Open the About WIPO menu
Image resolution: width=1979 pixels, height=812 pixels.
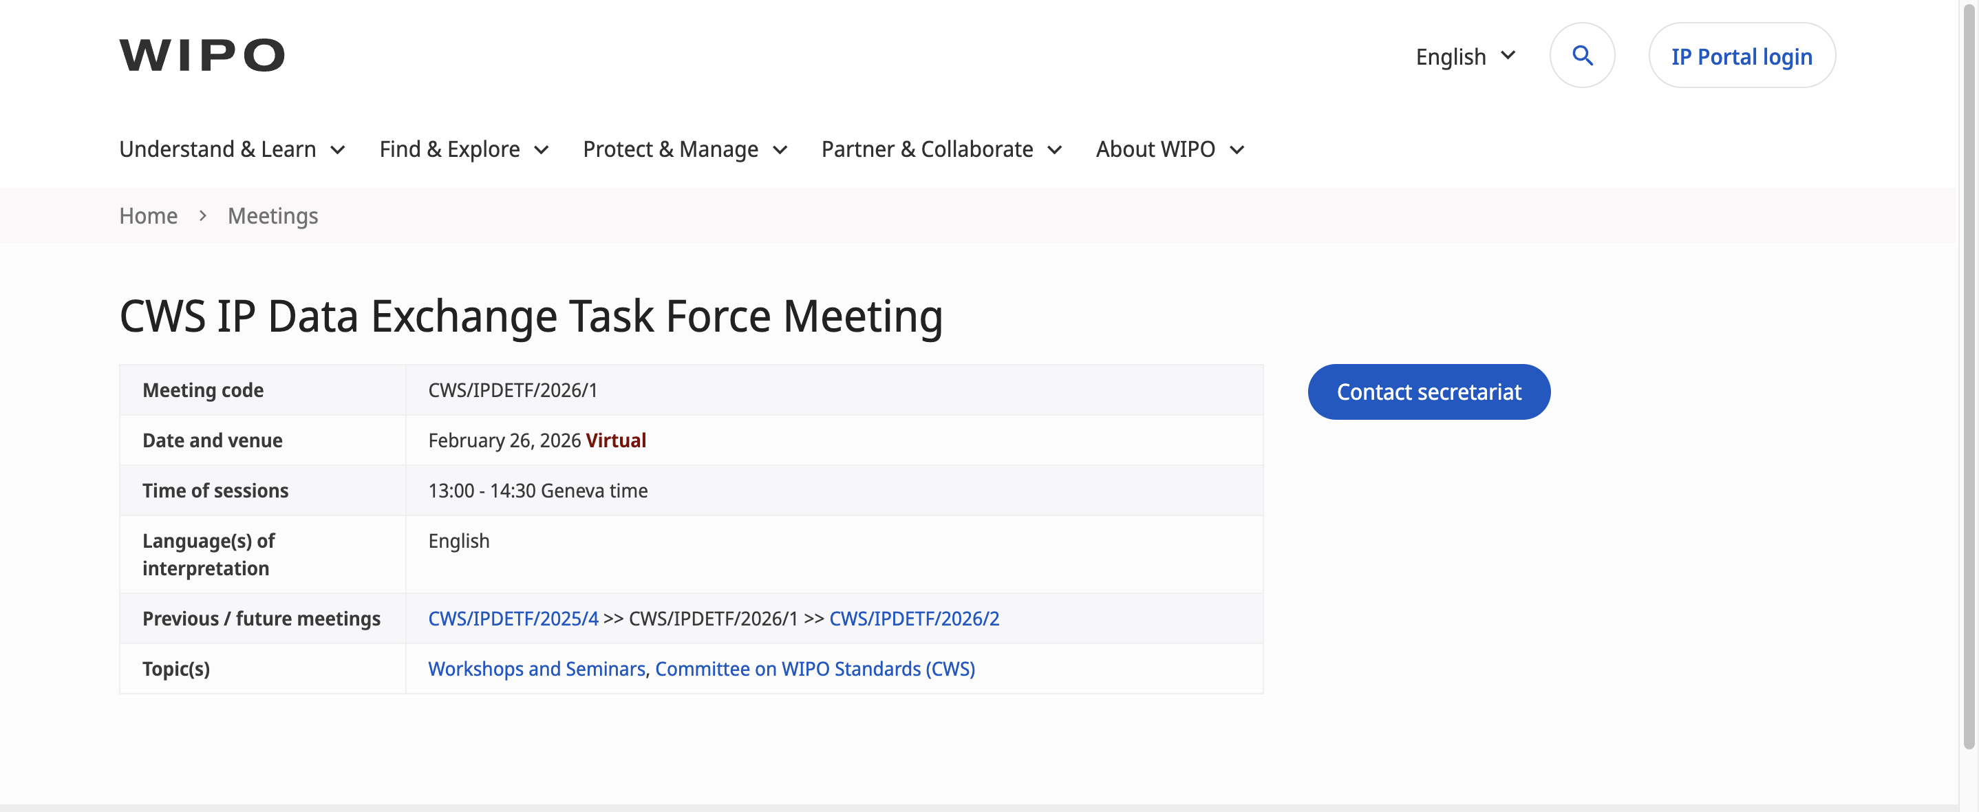point(1155,149)
